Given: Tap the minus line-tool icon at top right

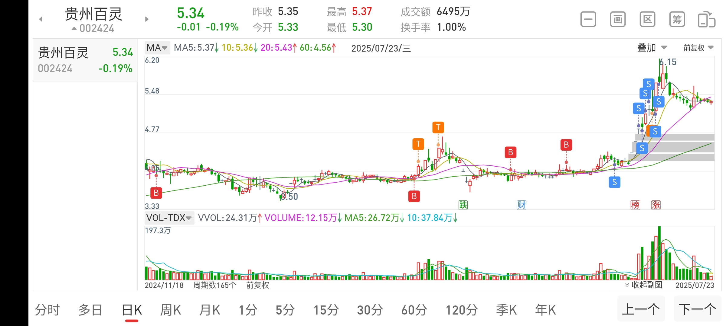Looking at the screenshot, I should pyautogui.click(x=588, y=20).
